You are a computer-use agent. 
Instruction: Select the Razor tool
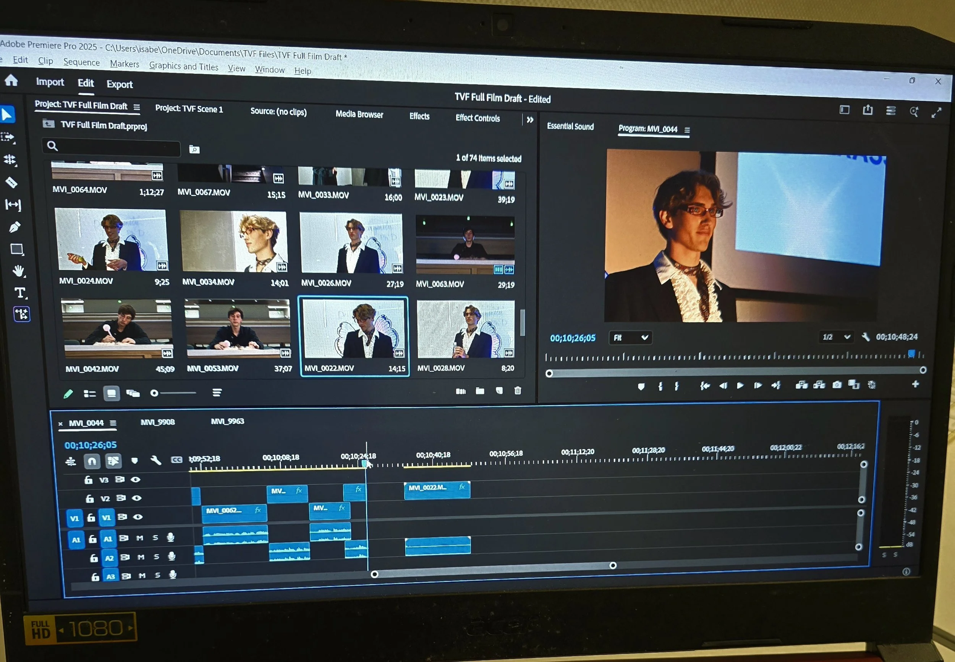coord(11,182)
